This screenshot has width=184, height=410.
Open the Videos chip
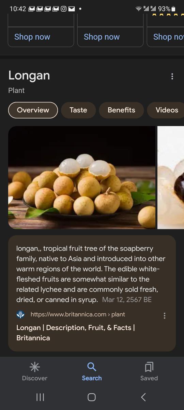coord(167,110)
